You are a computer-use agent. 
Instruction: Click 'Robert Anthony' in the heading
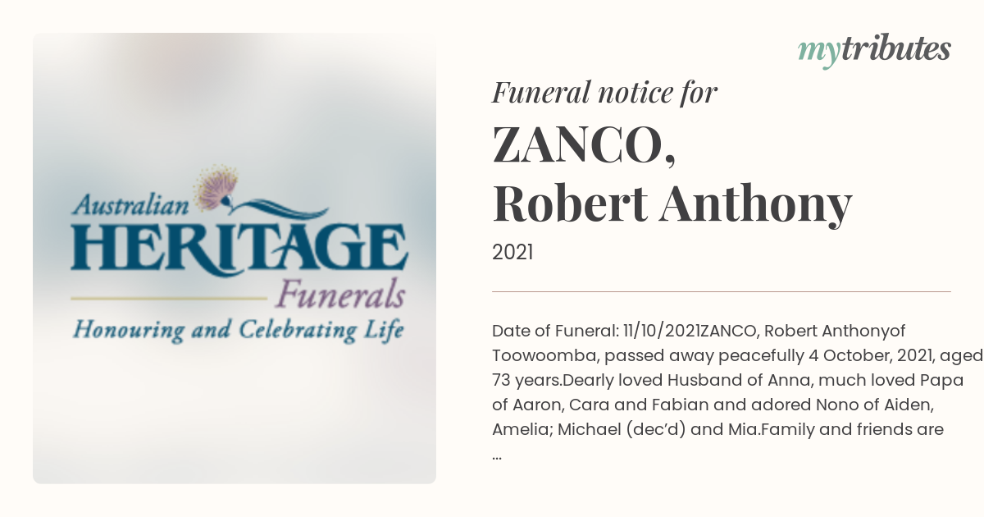(x=672, y=205)
